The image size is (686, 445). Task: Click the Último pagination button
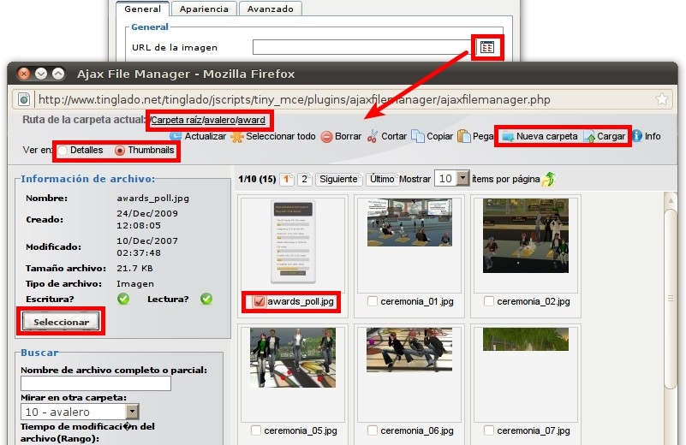point(381,179)
